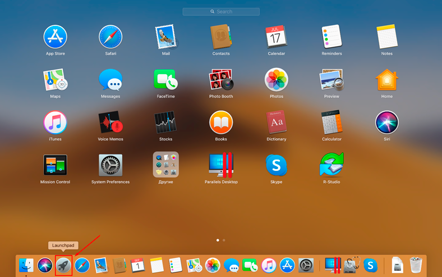Viewport: 442px width, 277px height.
Task: Open App Store icon in the Dock
Action: click(x=287, y=265)
